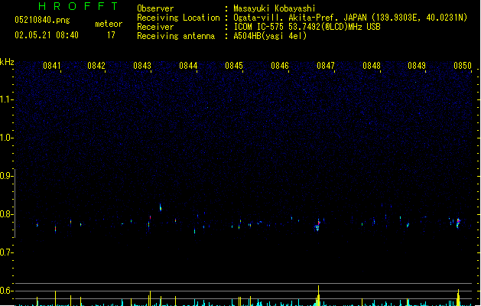Viewport: 481px width, 306px height.
Task: Click the 0849 time marker
Action: (x=417, y=66)
